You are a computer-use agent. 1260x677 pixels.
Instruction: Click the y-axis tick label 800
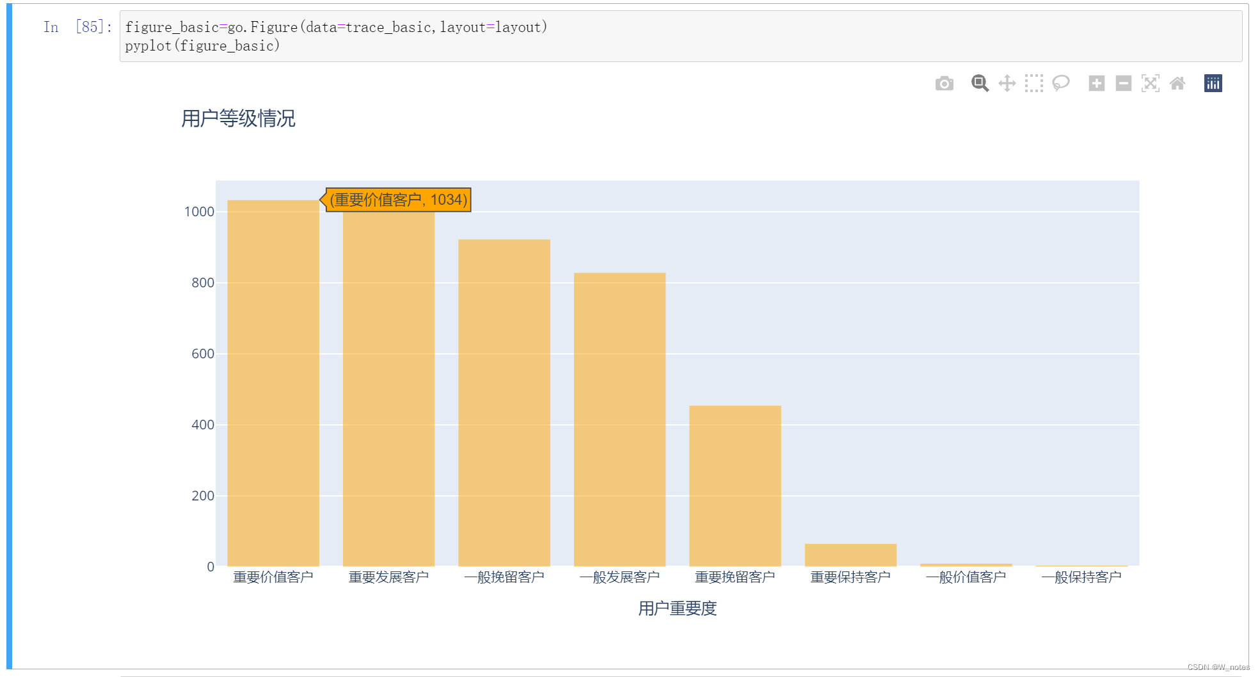point(203,283)
